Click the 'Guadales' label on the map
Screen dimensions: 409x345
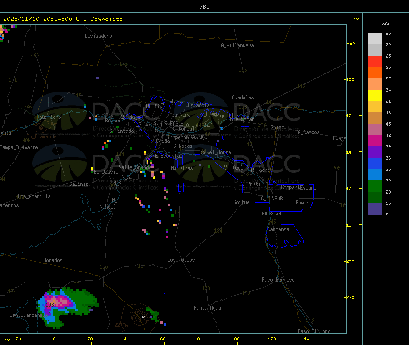[x=243, y=97]
